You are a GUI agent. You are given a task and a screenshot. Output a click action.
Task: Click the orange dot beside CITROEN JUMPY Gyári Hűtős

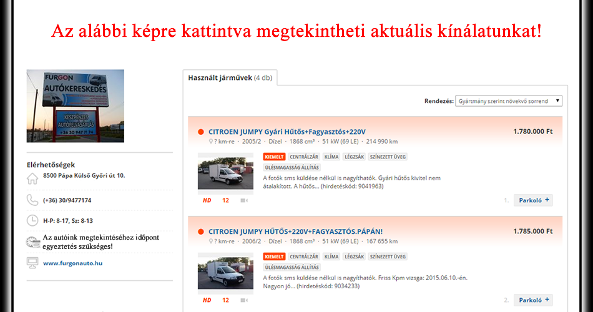click(201, 132)
